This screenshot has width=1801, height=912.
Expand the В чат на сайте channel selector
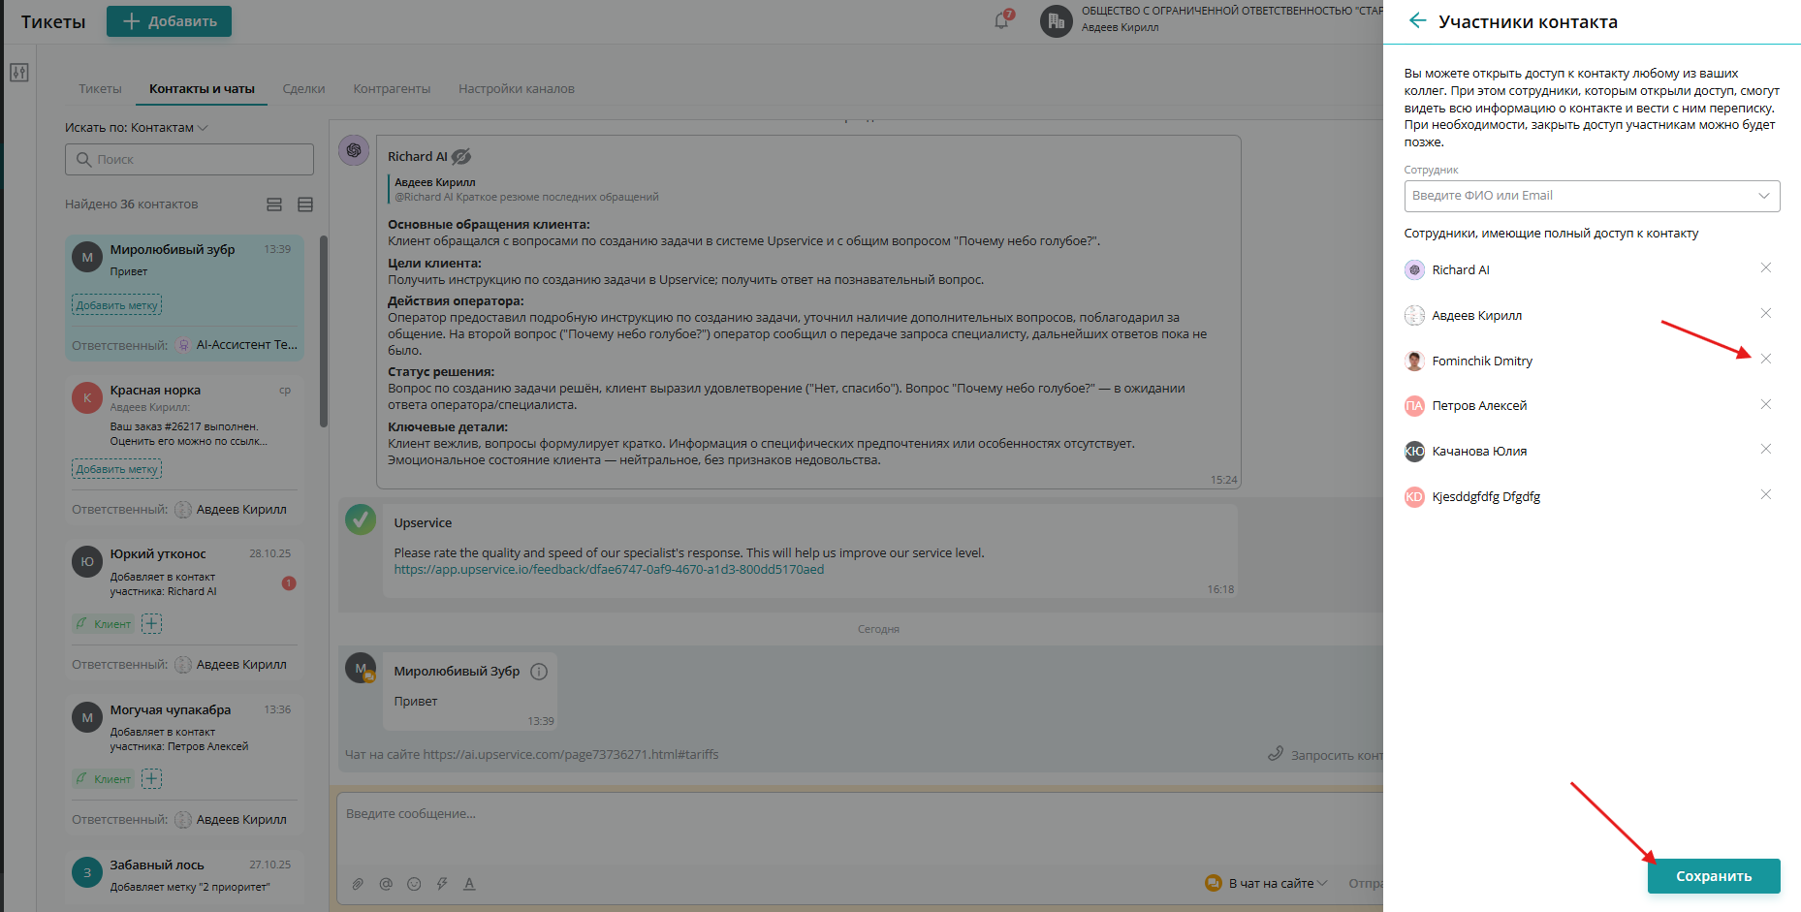1267,883
